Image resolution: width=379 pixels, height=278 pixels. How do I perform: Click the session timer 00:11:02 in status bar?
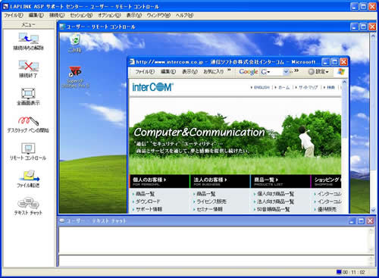pos(354,272)
